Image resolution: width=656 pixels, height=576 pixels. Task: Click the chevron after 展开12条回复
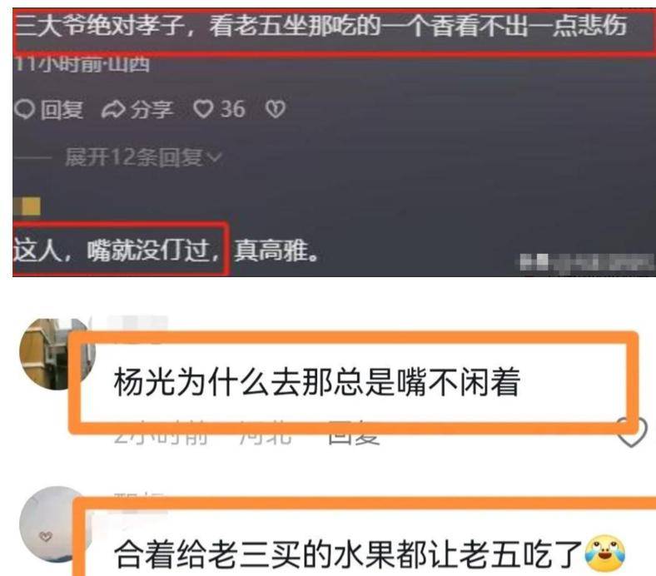point(215,158)
